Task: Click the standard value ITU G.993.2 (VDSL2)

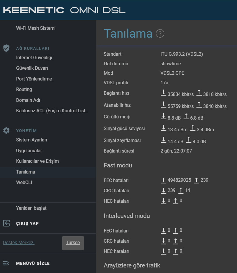Action: [x=182, y=54]
